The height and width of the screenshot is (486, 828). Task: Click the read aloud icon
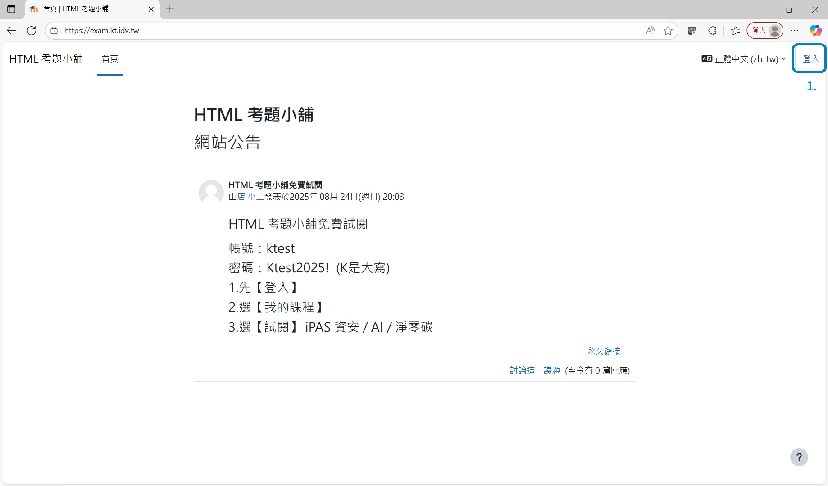650,31
